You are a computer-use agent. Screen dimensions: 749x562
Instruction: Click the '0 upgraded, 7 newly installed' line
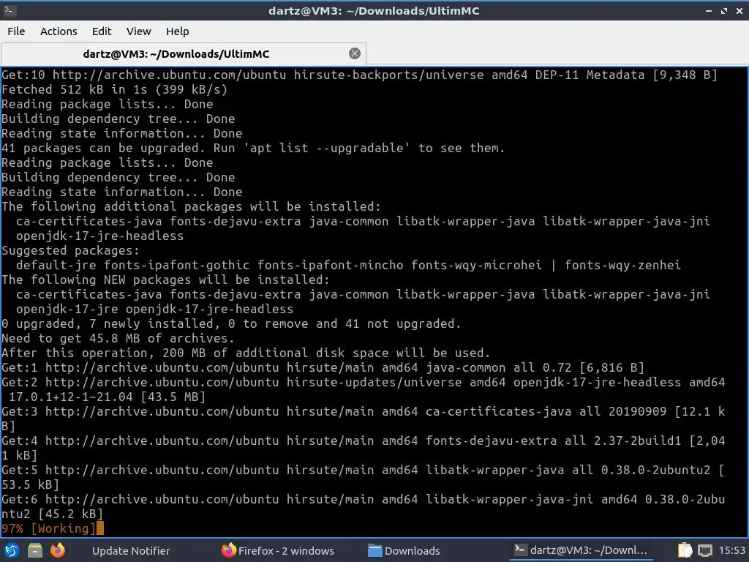pos(231,323)
